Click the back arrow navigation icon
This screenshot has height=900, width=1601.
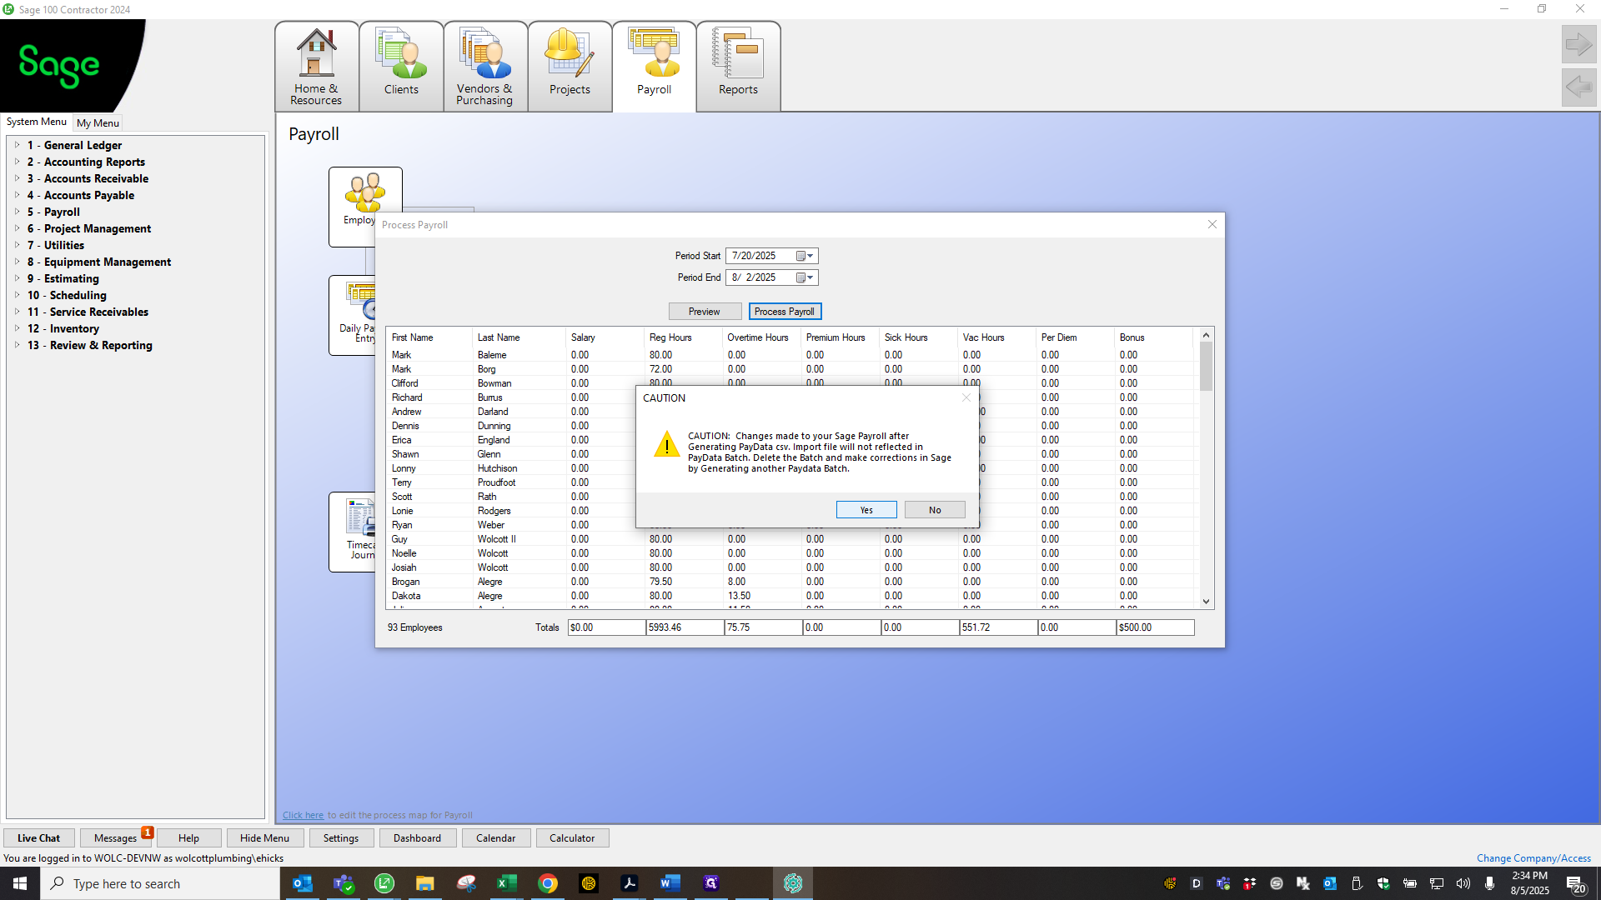coord(1578,87)
